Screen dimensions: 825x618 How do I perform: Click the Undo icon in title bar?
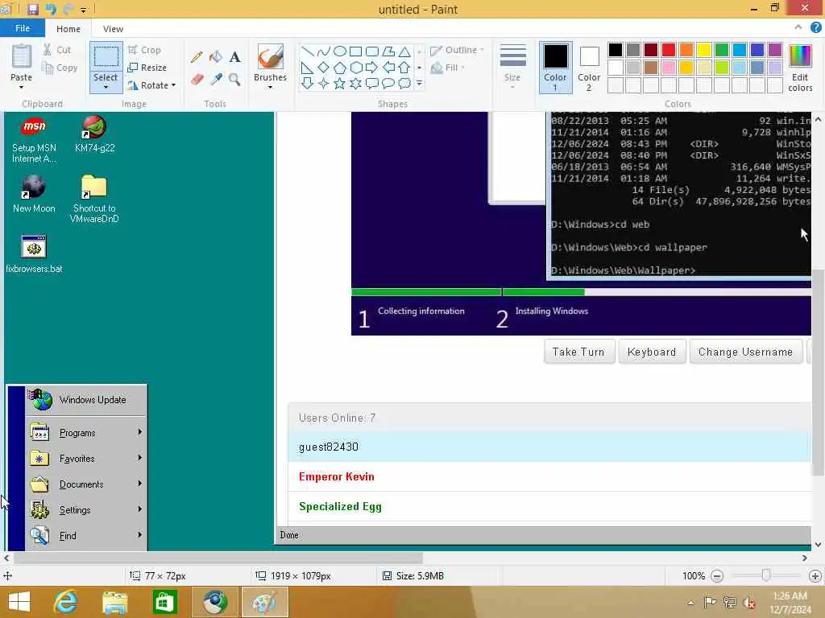pos(51,9)
